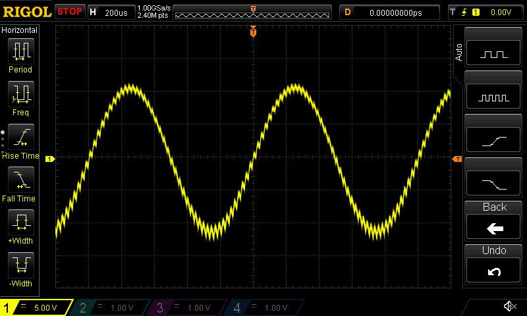
Task: Toggle the sound speaker icon
Action: click(x=510, y=306)
